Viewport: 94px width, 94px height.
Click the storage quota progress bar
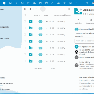pyautogui.click(x=9, y=85)
